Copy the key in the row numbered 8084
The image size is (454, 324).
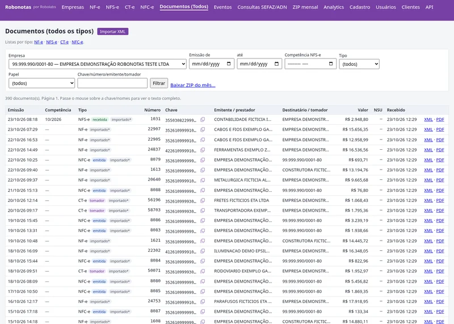203,261
